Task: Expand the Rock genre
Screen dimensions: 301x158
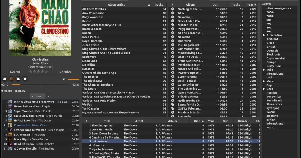Action: click(x=264, y=89)
